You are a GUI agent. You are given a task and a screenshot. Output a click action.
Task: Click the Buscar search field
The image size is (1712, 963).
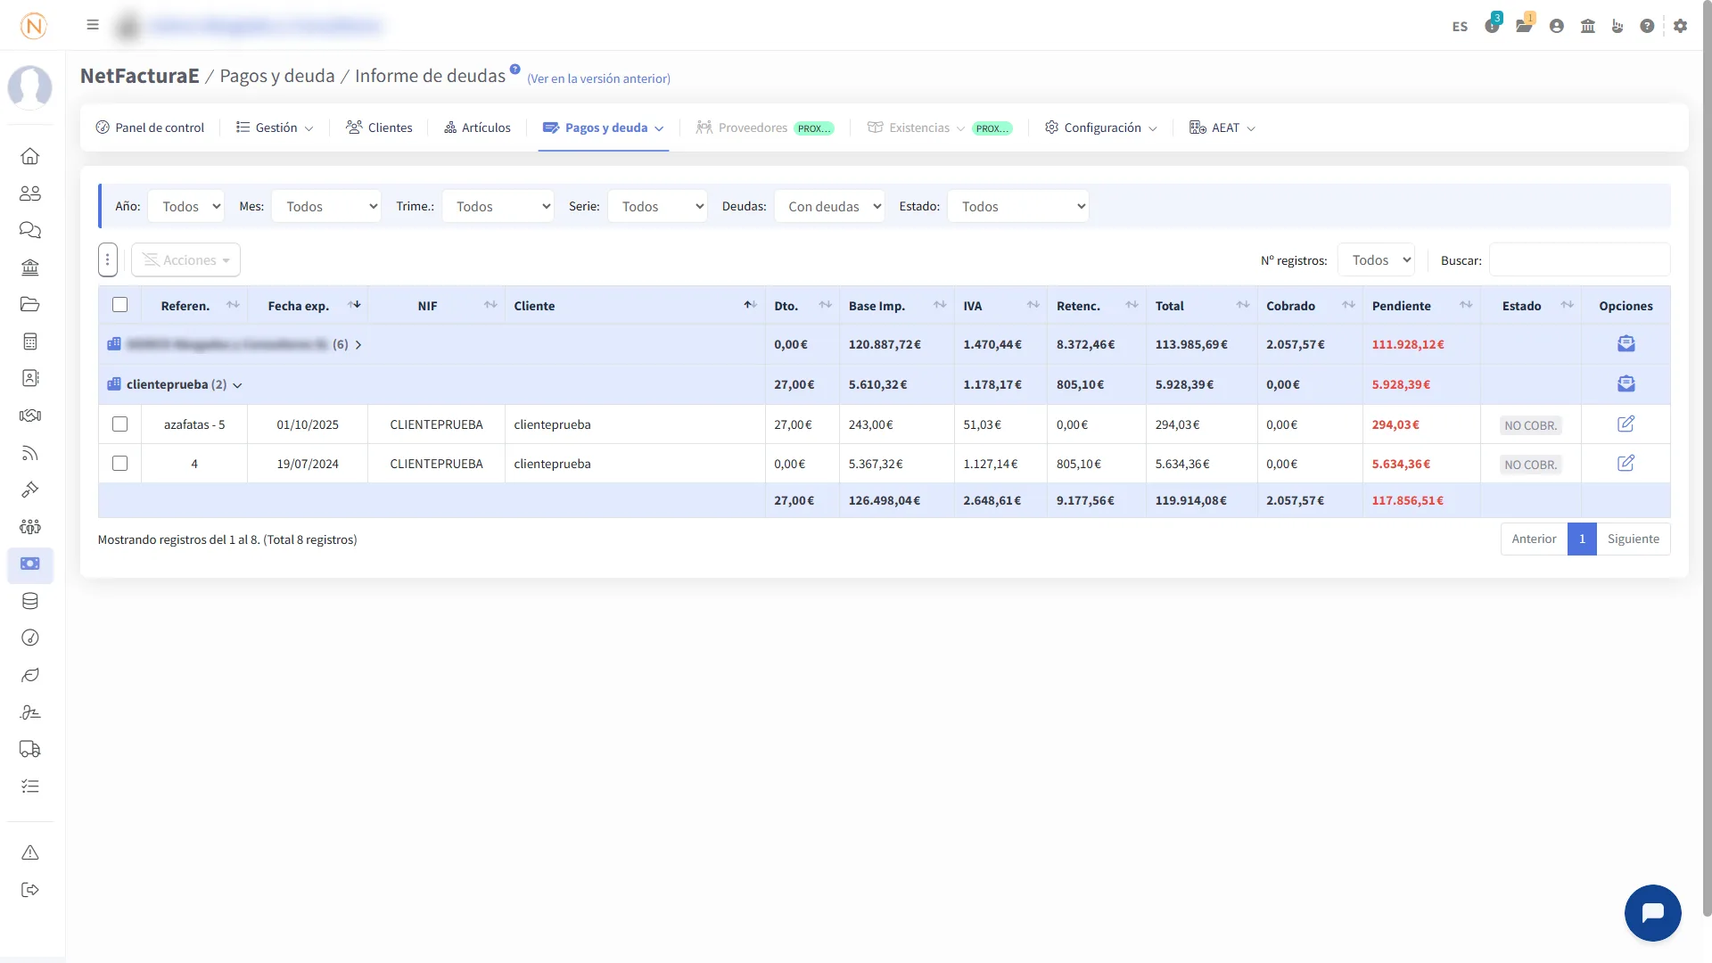1578,260
